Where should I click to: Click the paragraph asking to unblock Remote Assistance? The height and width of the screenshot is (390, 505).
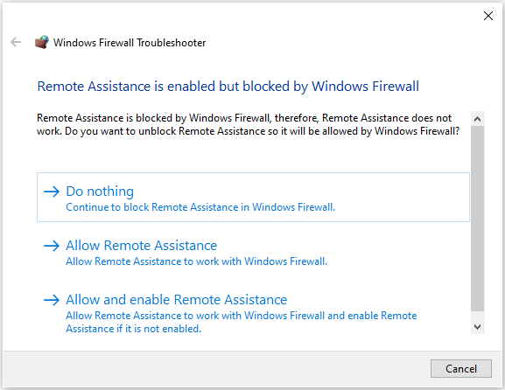point(248,124)
